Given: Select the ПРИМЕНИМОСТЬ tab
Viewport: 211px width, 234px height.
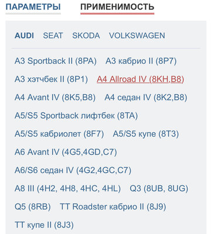Looking at the screenshot, I should coord(117,7).
